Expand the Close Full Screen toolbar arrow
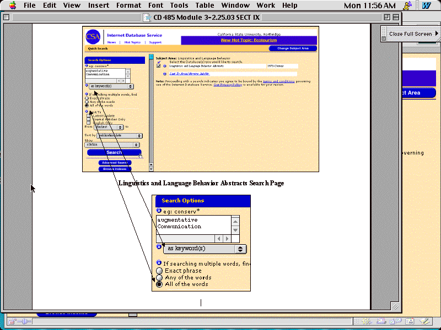 point(437,33)
